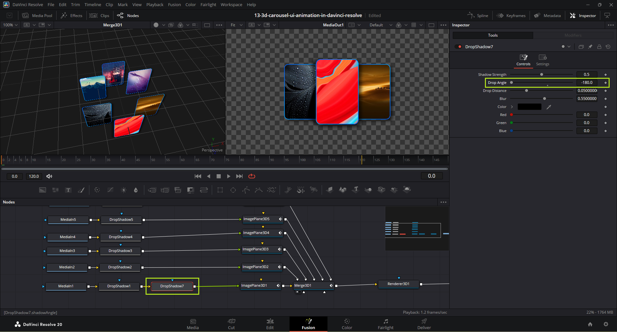Screen dimensions: 617x332
Task: Go to the Color page
Action: [347, 324]
